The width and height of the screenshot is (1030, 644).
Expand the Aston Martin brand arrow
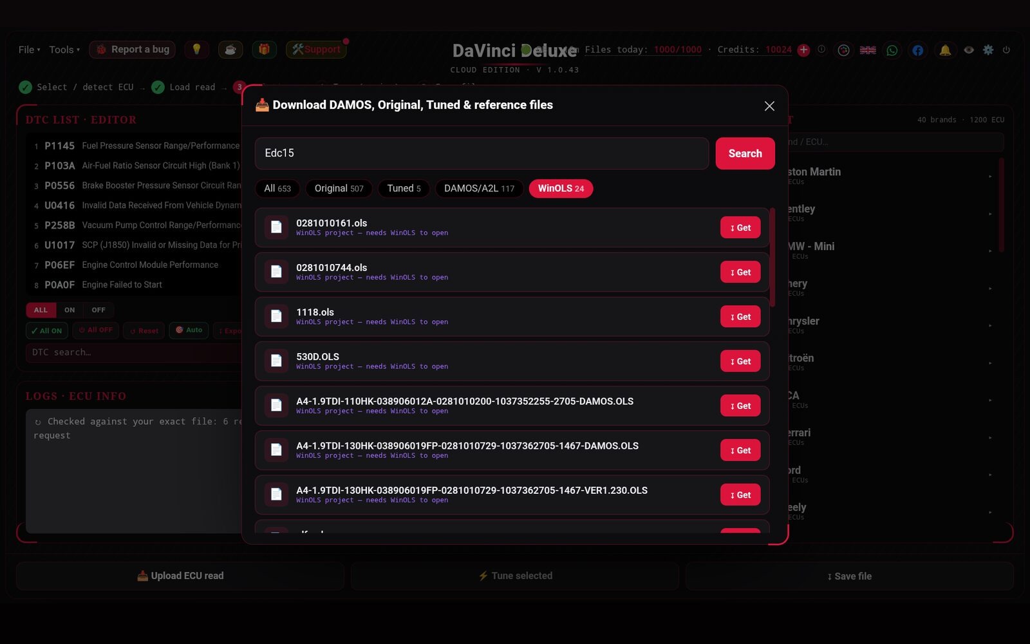click(990, 176)
